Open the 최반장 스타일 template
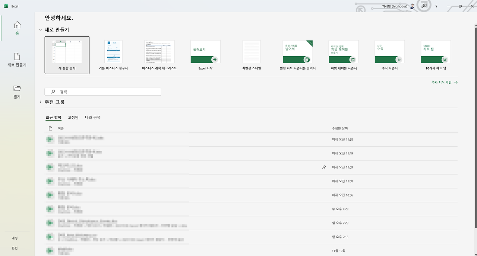This screenshot has height=256, width=477. pos(252,55)
